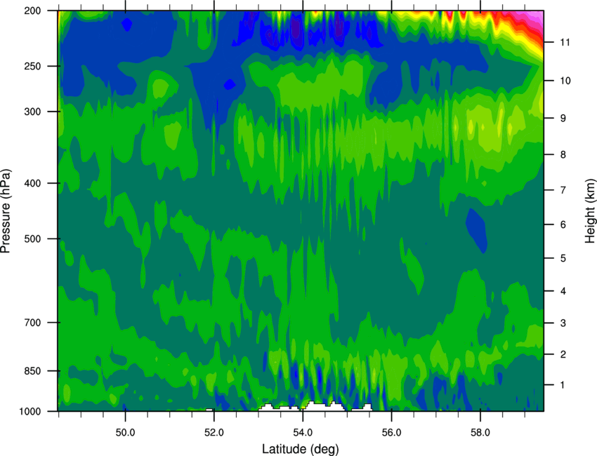Viewport: 597px width, 456px height.
Task: Click the 50.0 latitude tick label
Action: [125, 433]
